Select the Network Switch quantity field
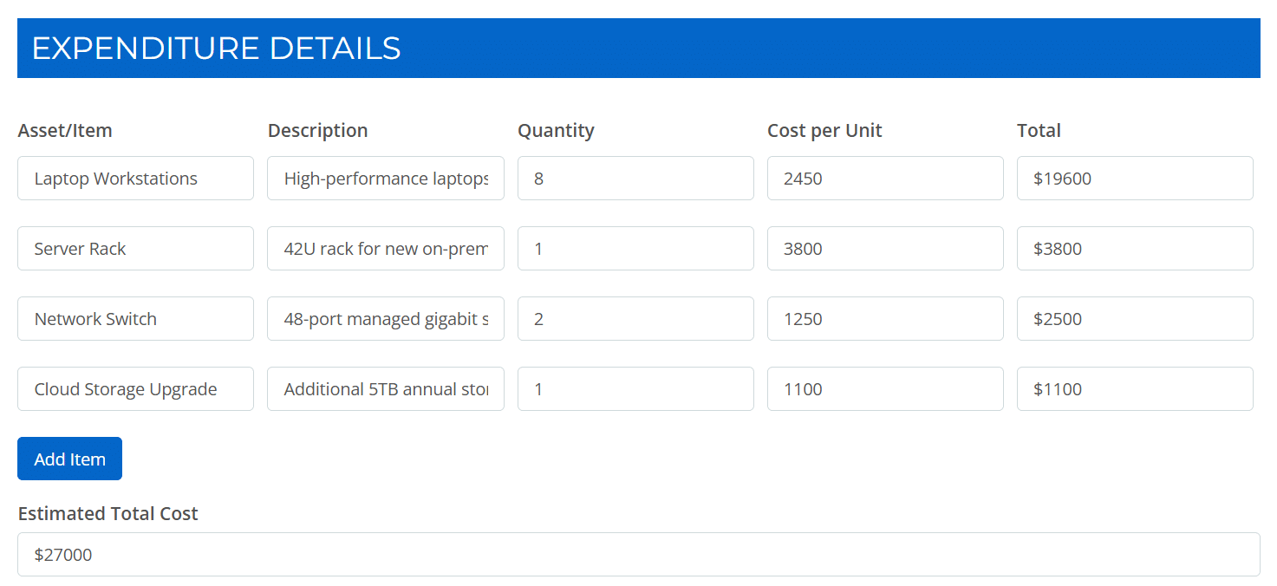Screen dimensions: 1277x586 635,318
